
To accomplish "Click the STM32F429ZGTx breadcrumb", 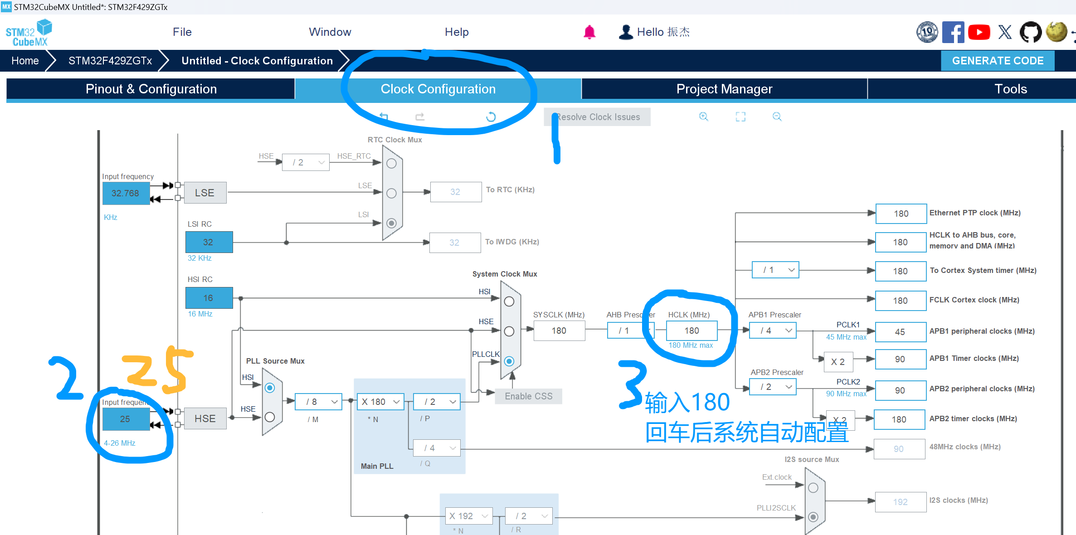I will pyautogui.click(x=110, y=61).
